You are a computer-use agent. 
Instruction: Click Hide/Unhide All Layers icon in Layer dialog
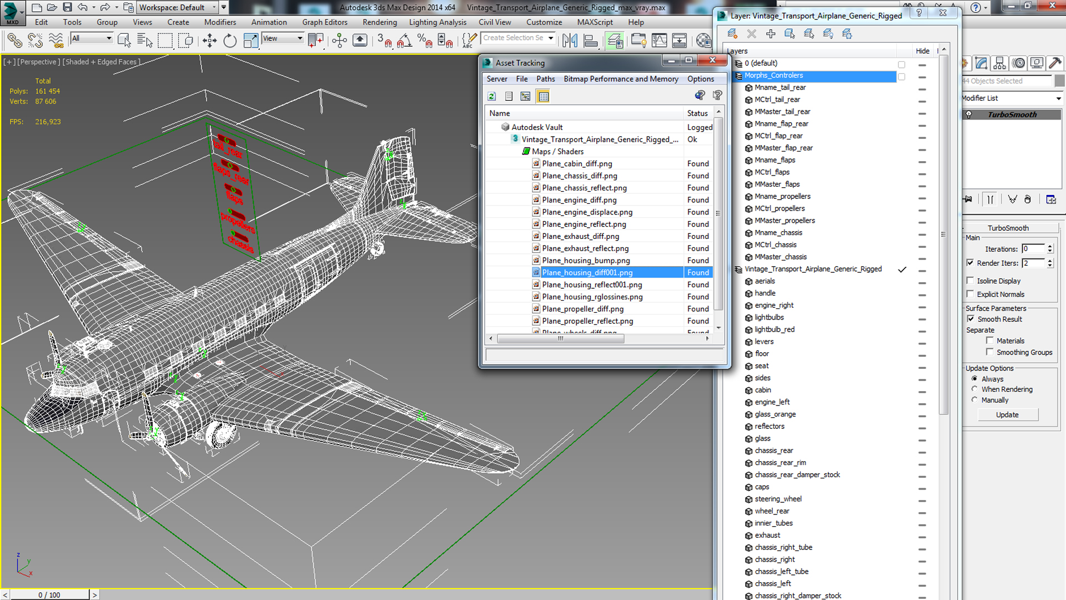pyautogui.click(x=828, y=34)
